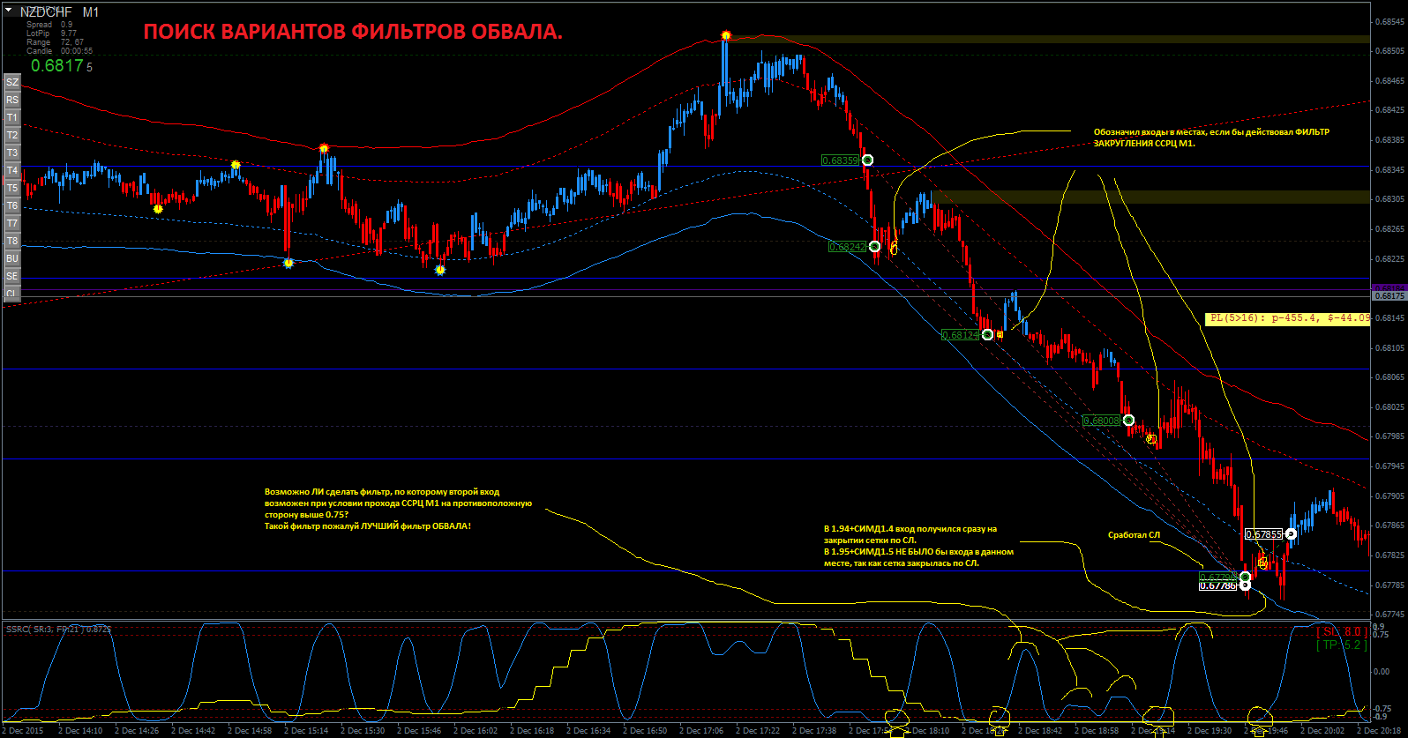Click the '2 Dec 14:10' time label

click(80, 731)
